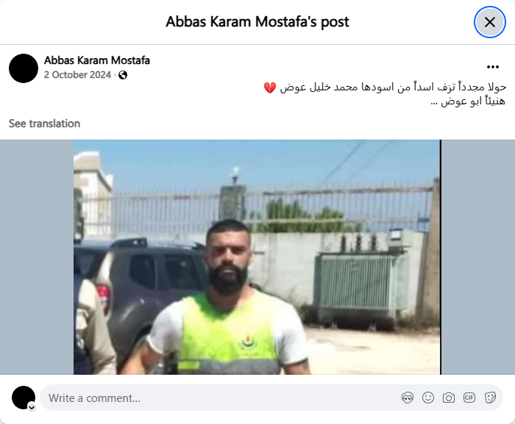Image resolution: width=515 pixels, height=424 pixels.
Task: Open the posted photo of the man
Action: [x=257, y=257]
